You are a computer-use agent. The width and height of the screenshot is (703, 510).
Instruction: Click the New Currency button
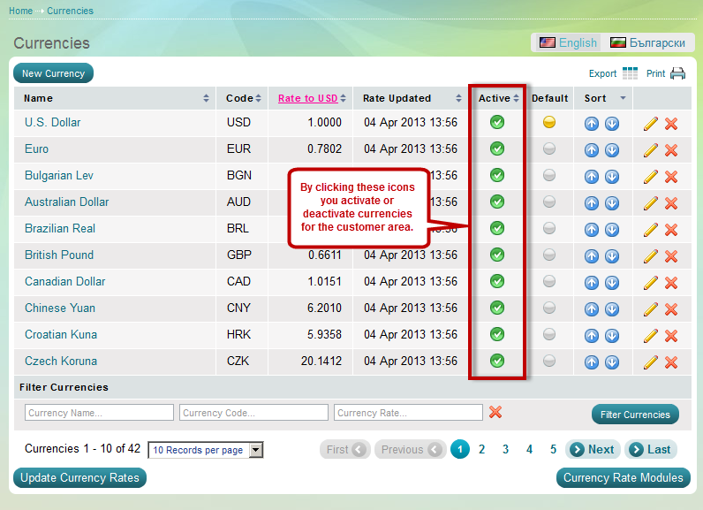pos(53,74)
